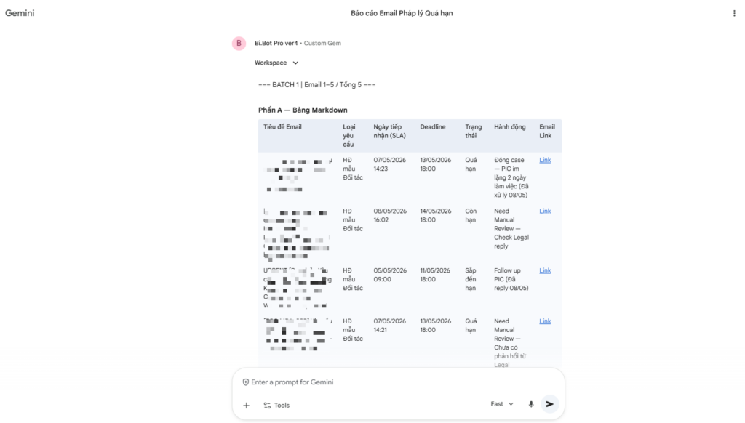
Task: Click the Bi.Bot Pro avatar icon
Action: click(x=239, y=43)
